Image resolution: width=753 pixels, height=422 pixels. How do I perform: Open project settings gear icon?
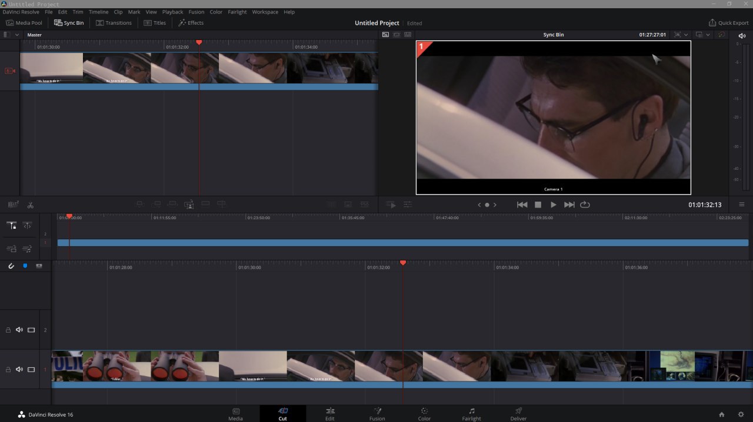coord(741,414)
